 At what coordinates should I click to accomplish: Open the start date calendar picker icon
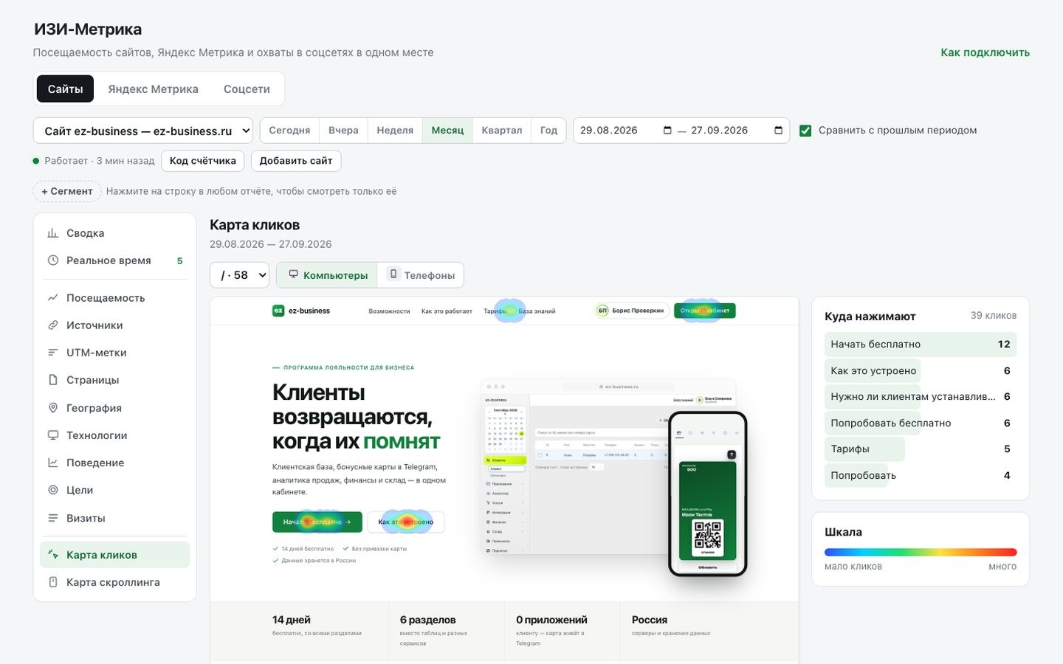667,131
